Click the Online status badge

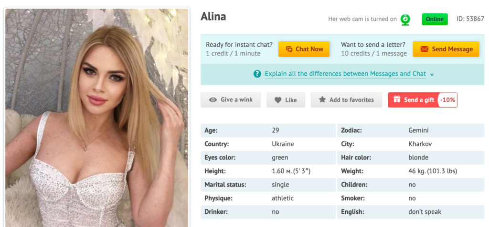(435, 20)
